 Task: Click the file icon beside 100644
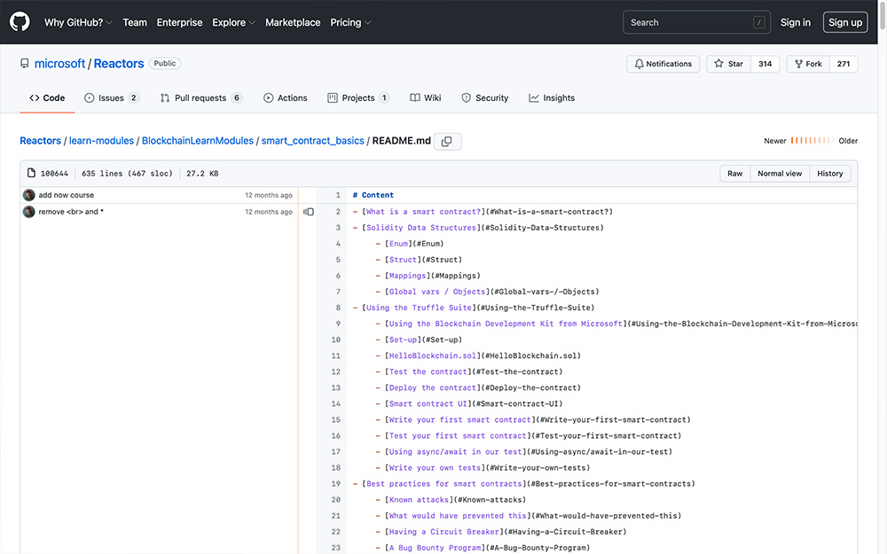31,173
